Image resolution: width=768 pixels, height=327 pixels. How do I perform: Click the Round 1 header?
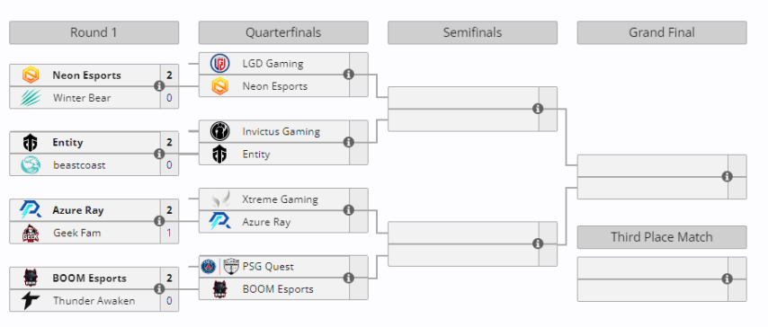tap(94, 33)
